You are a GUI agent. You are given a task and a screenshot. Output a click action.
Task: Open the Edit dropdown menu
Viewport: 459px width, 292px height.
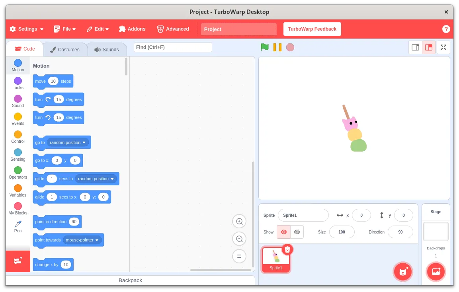point(98,29)
